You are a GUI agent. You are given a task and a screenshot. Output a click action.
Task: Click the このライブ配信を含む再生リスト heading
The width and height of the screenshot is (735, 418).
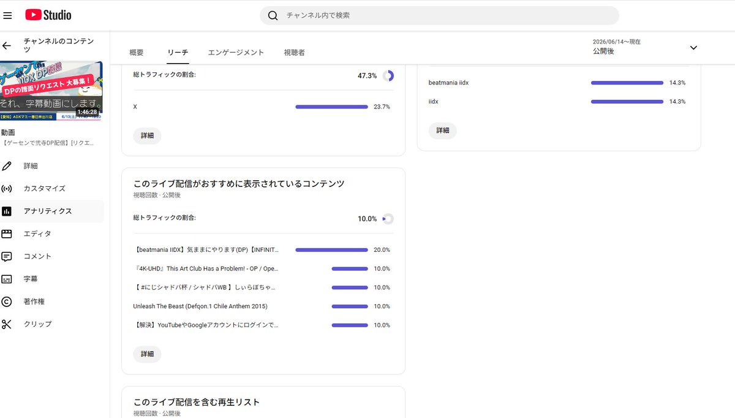click(197, 402)
